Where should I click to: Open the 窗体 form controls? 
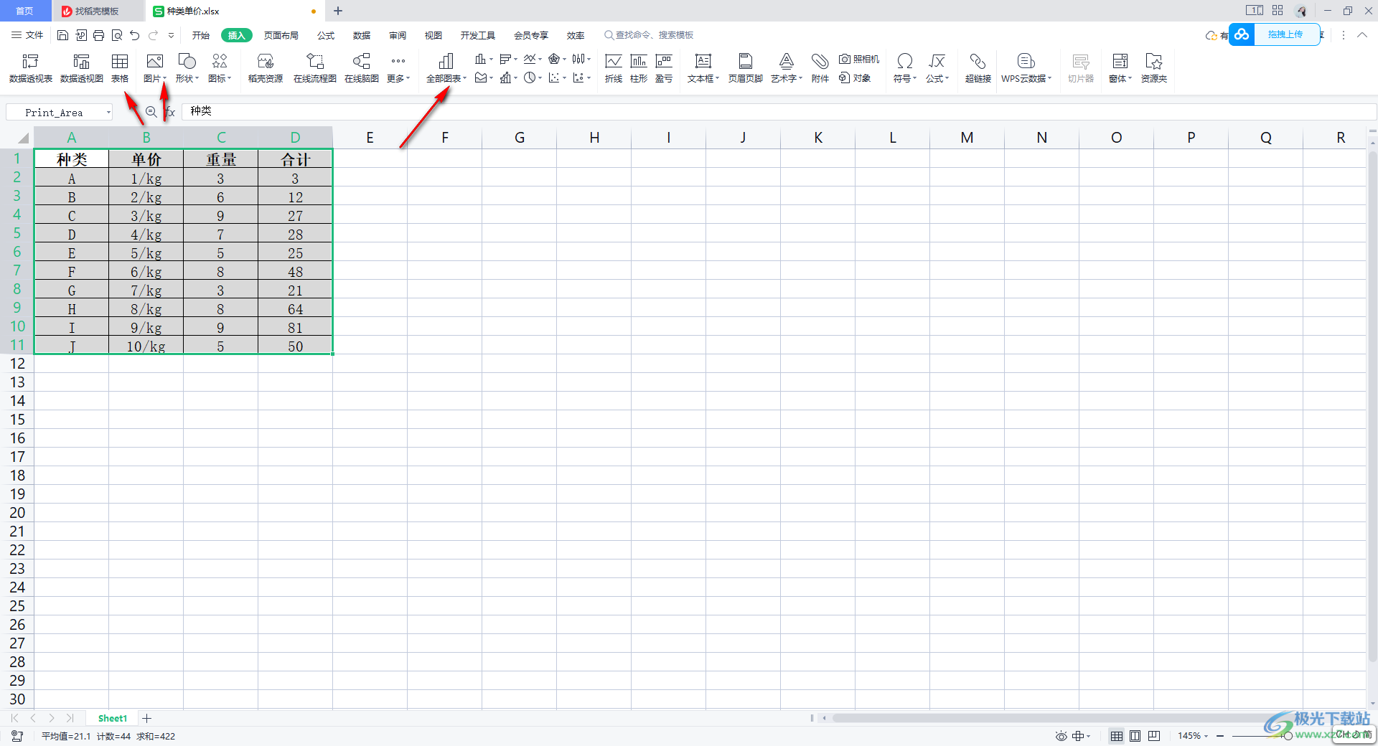point(1120,68)
